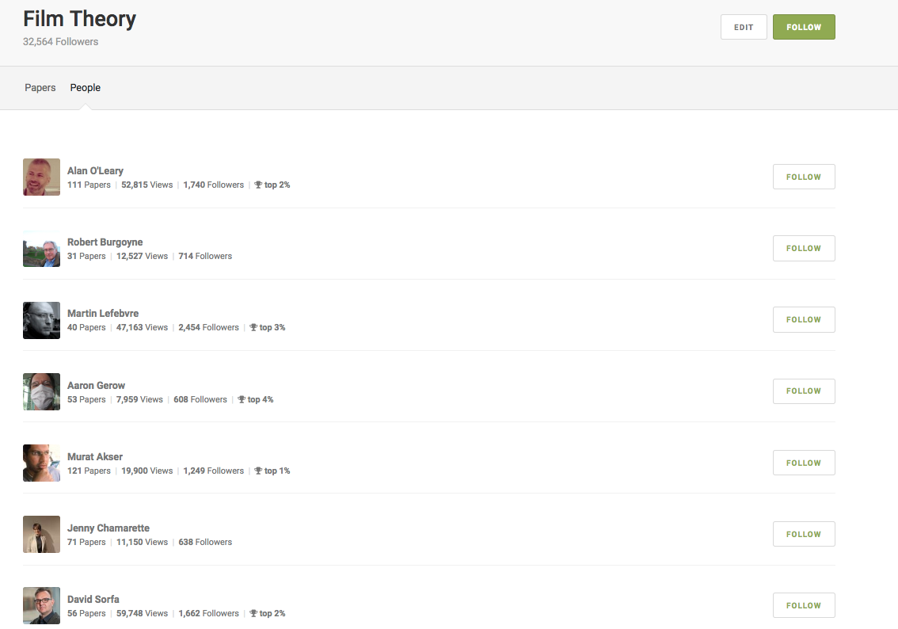Image resolution: width=898 pixels, height=629 pixels.
Task: Click the Edit button for Film Theory
Action: [743, 27]
